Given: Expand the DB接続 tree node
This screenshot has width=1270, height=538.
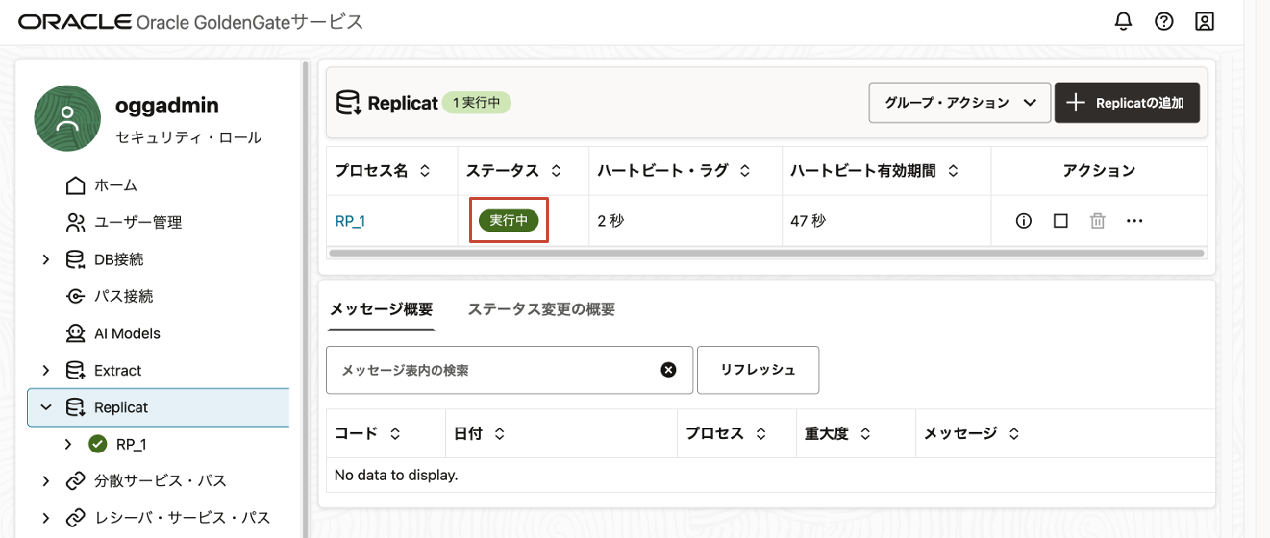Looking at the screenshot, I should (x=46, y=259).
